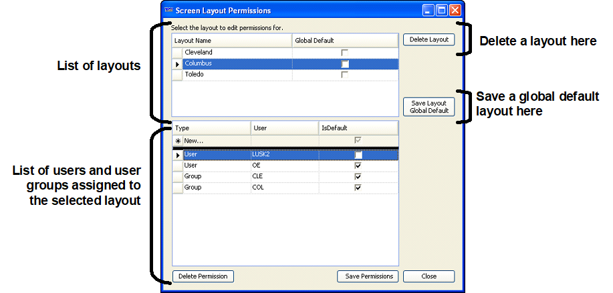Image resolution: width=613 pixels, height=293 pixels.
Task: Click Save Layout Global Default button
Action: click(428, 107)
